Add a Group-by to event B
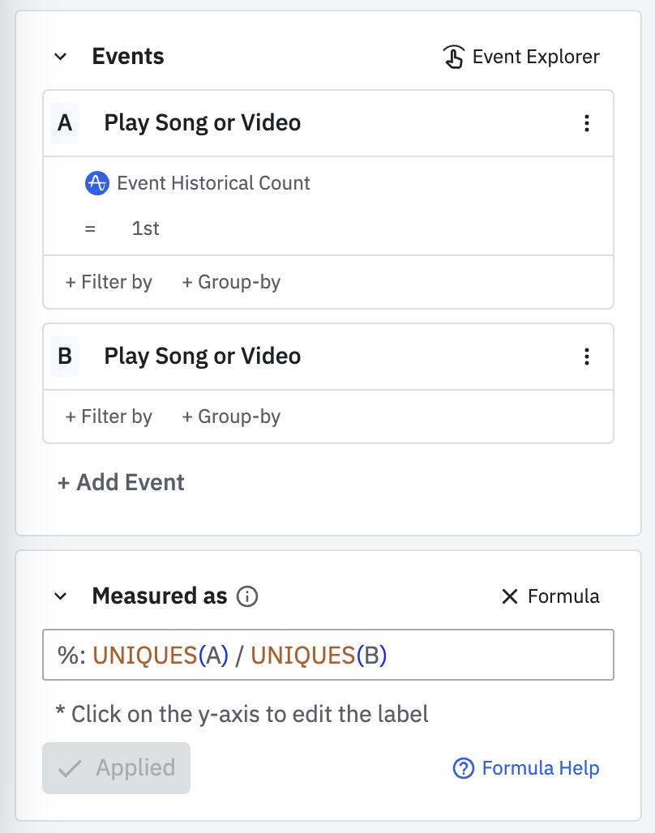 (231, 416)
